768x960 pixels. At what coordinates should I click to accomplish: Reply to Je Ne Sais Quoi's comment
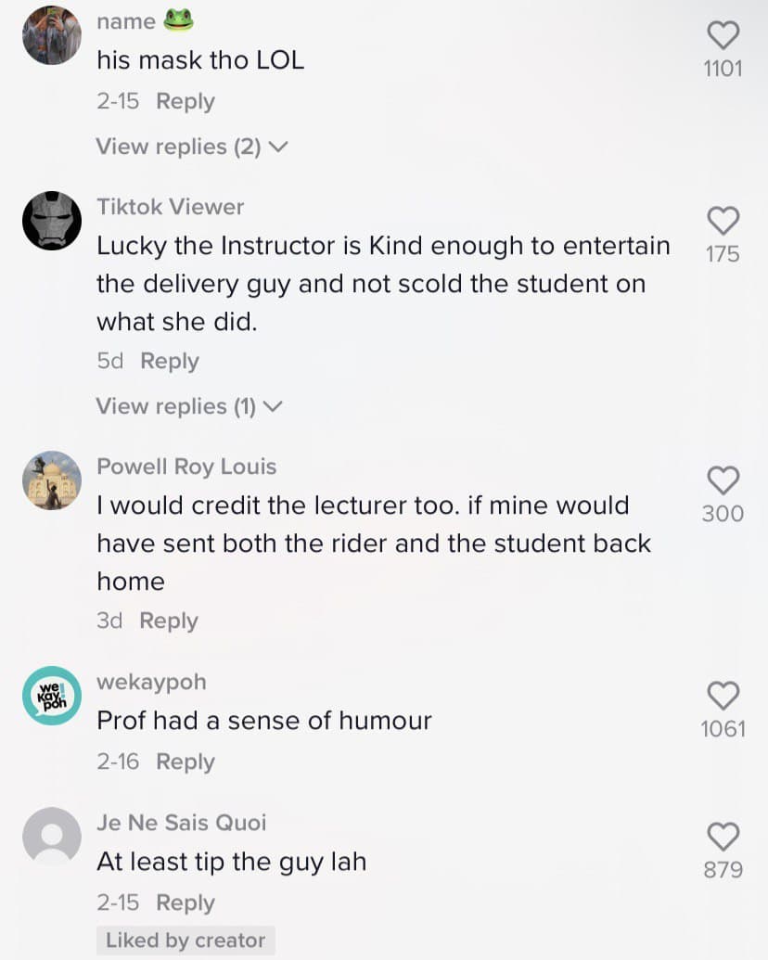click(x=186, y=902)
